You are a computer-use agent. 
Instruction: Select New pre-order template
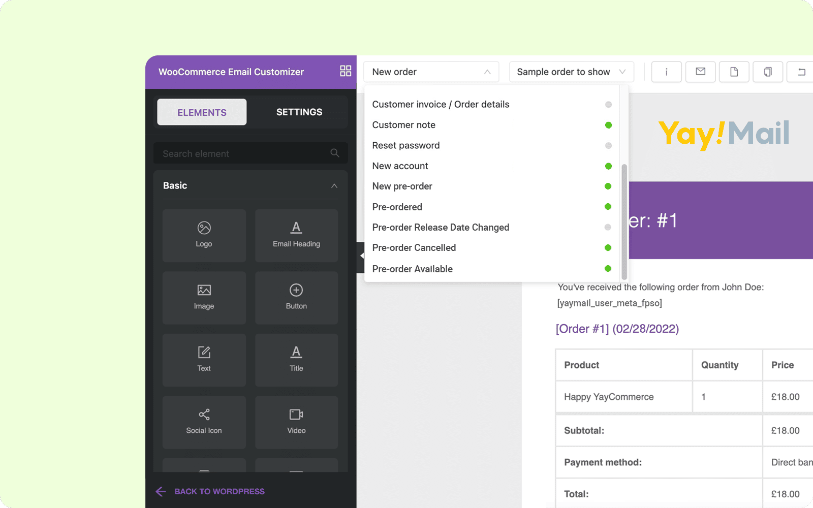(x=491, y=186)
